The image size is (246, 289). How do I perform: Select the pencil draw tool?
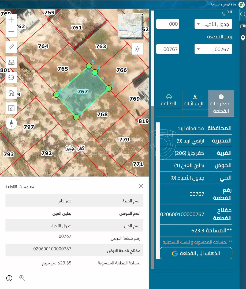(x=11, y=47)
